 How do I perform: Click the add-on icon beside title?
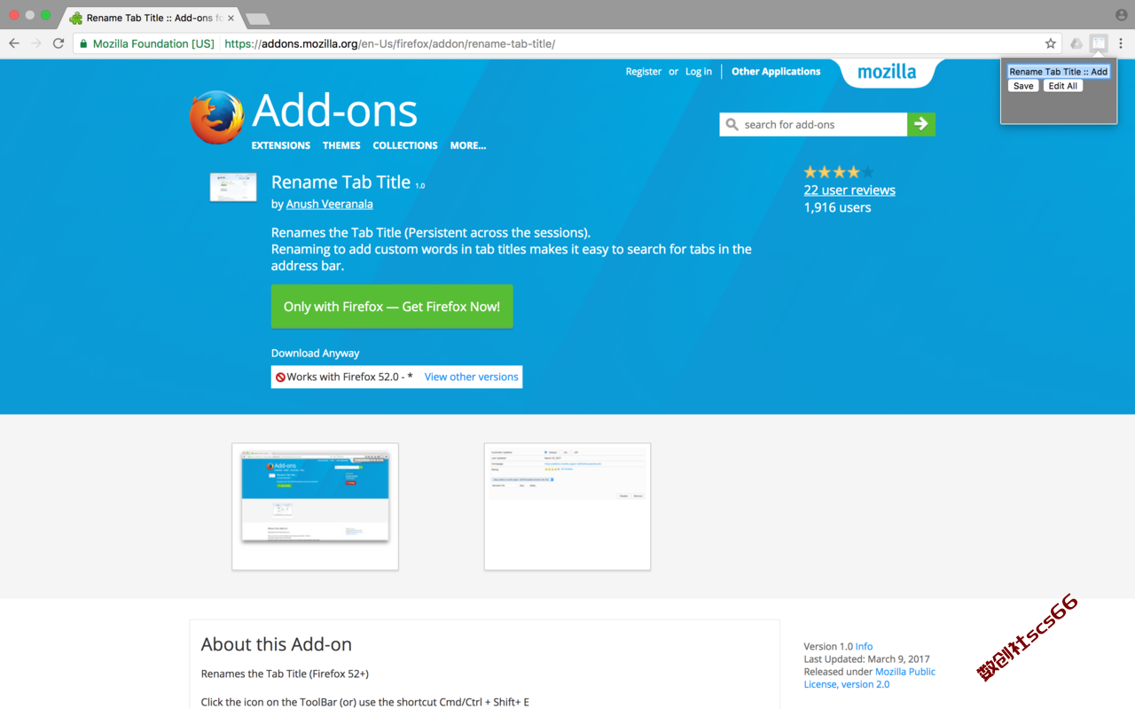click(233, 187)
